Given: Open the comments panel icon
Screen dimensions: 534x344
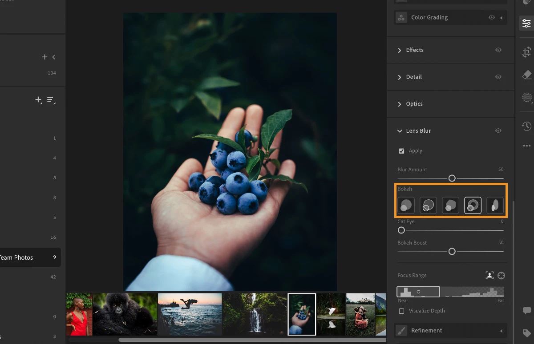Looking at the screenshot, I should coord(526,311).
